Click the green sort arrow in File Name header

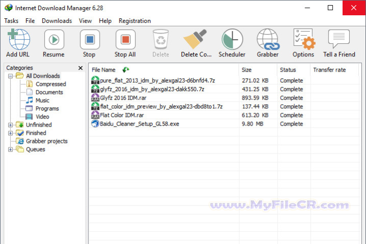coord(126,70)
